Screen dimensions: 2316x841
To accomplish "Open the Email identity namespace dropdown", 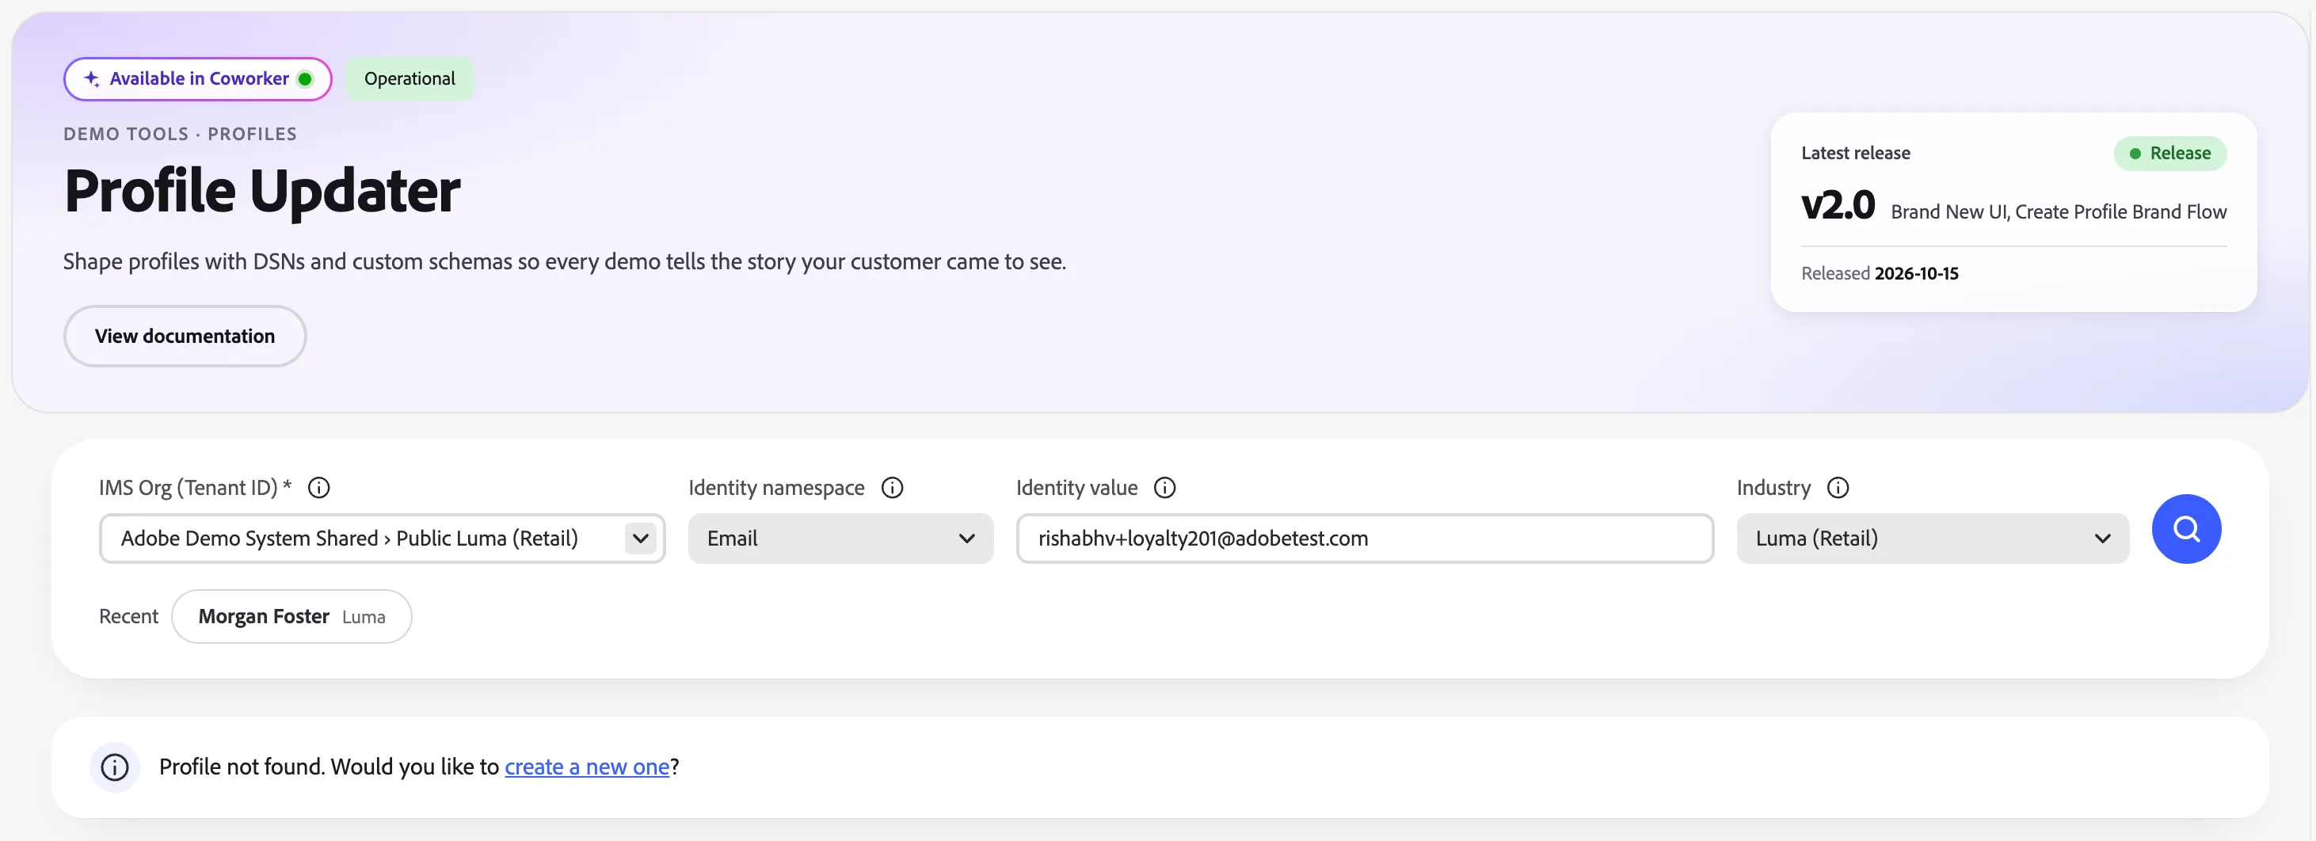I will 840,539.
